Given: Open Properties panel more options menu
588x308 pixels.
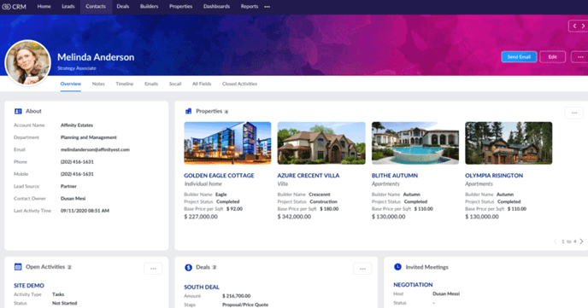Looking at the screenshot, I should tap(574, 113).
